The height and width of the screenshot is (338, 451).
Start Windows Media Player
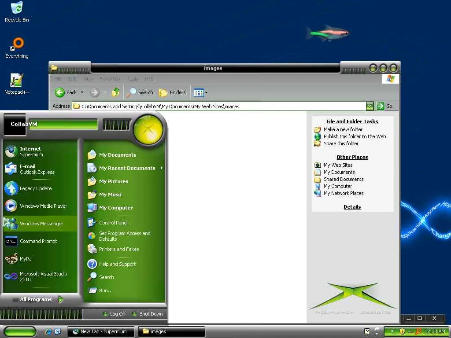(40, 206)
